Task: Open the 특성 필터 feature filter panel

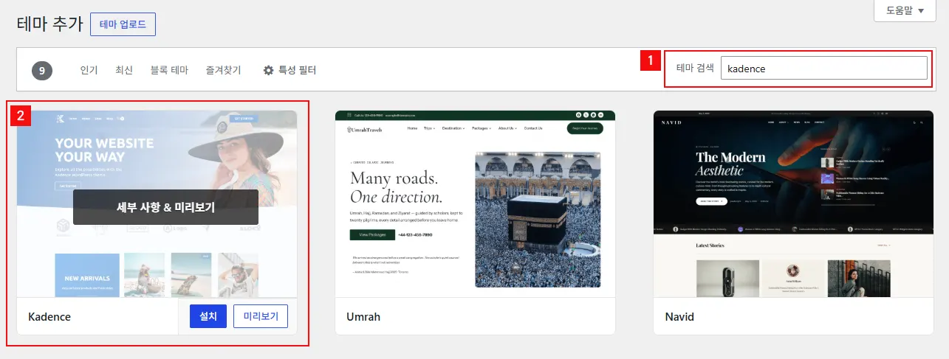Action: (290, 70)
